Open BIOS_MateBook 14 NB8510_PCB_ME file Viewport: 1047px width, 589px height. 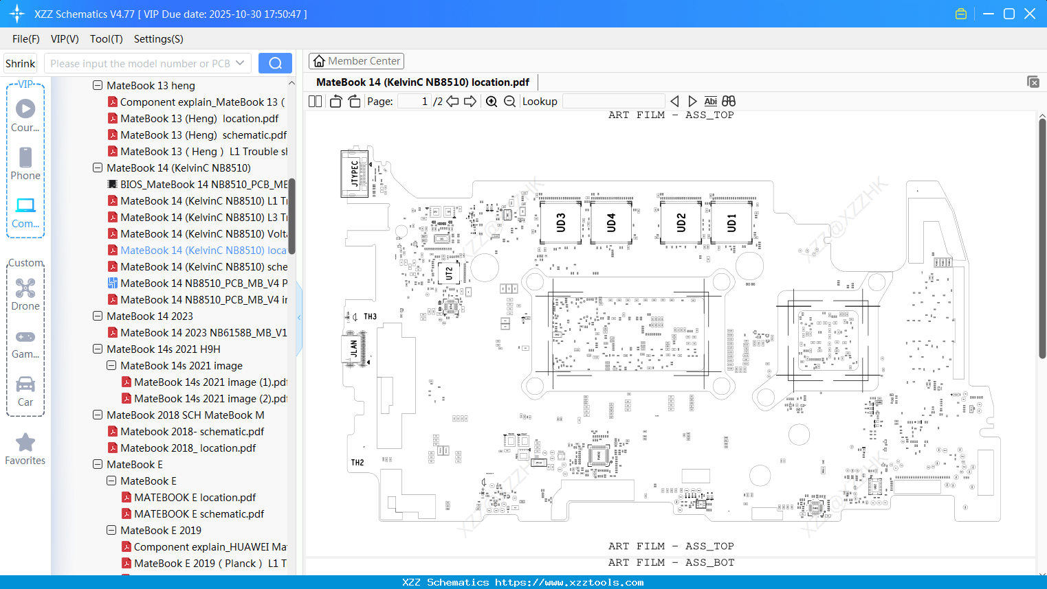pos(198,184)
